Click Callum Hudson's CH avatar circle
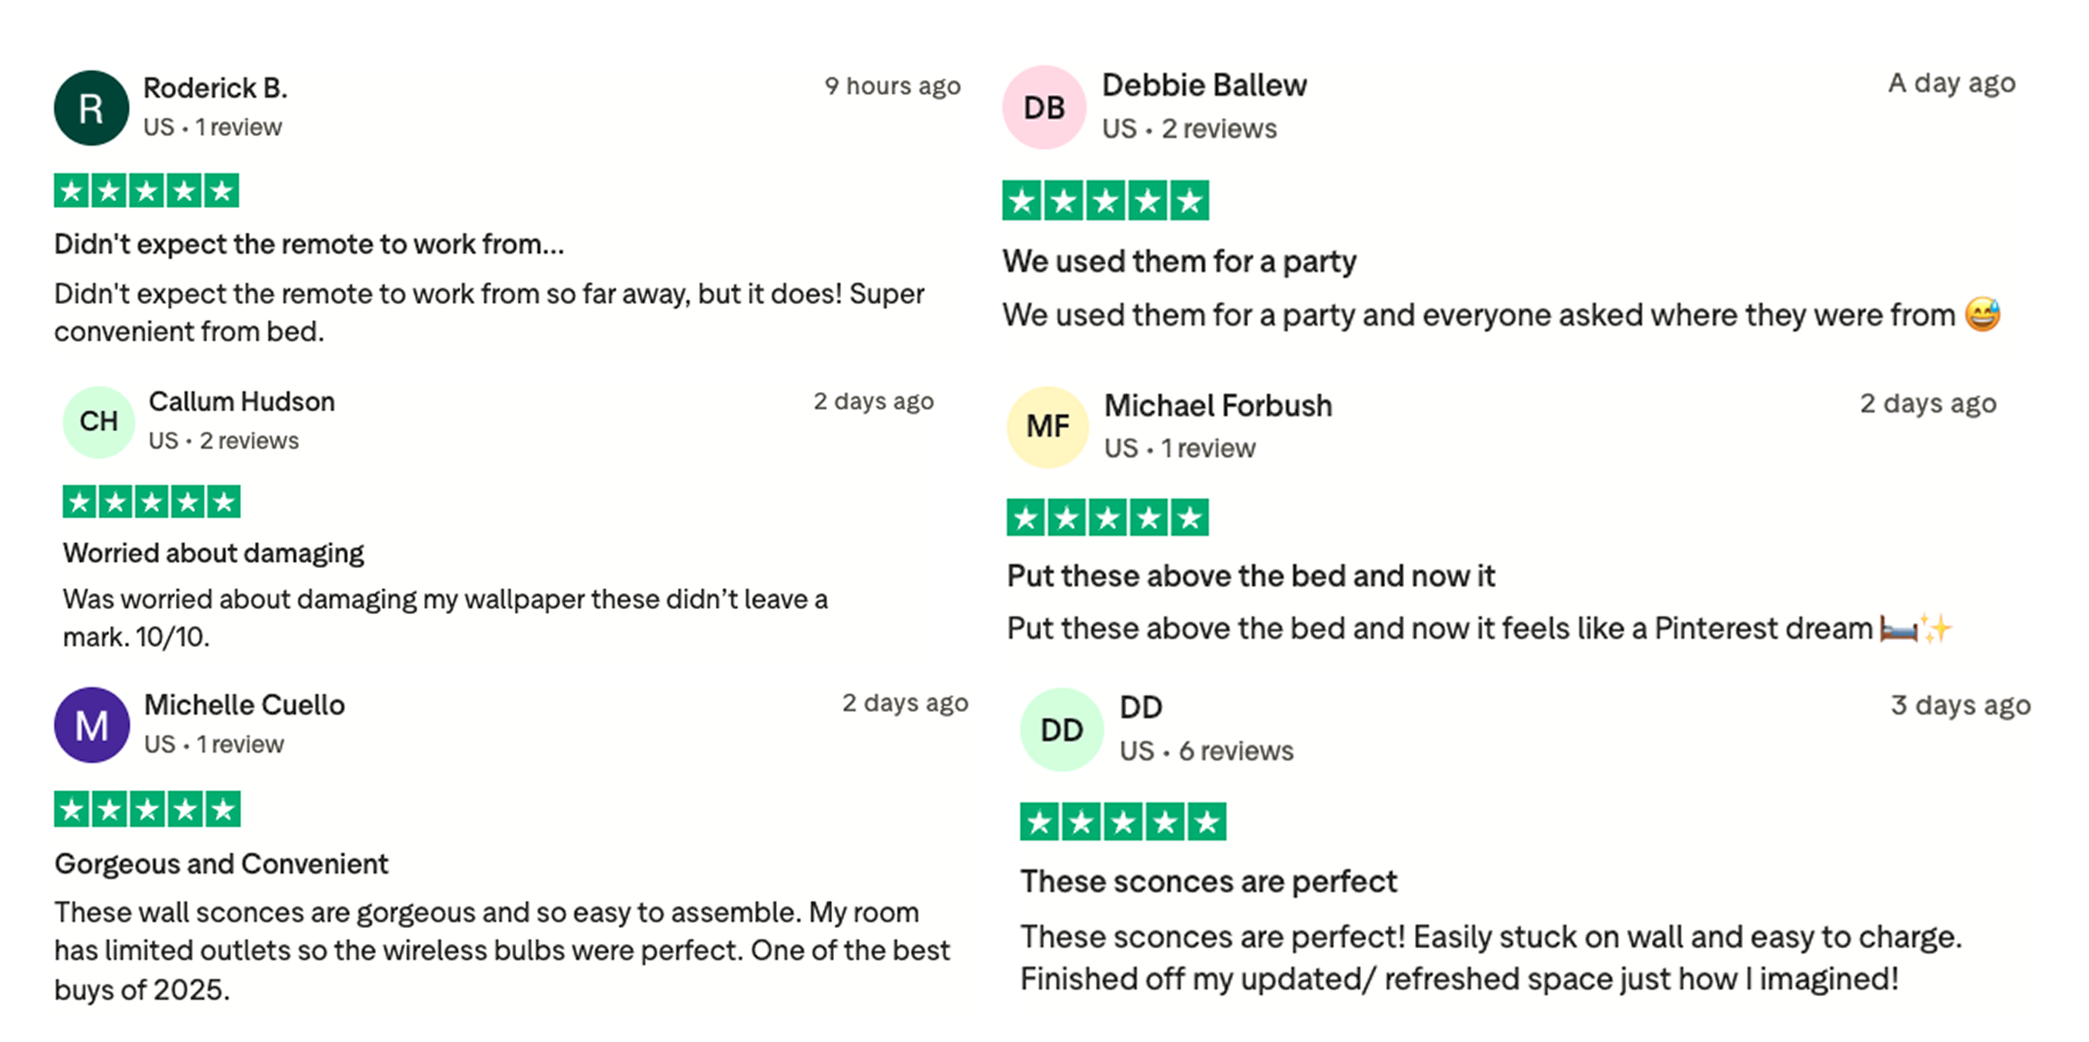2089x1042 pixels. pyautogui.click(x=99, y=421)
